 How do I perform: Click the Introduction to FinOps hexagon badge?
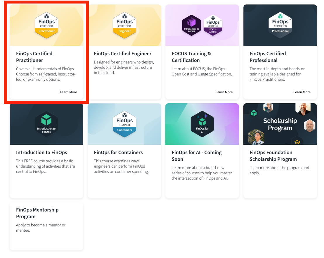[46, 124]
